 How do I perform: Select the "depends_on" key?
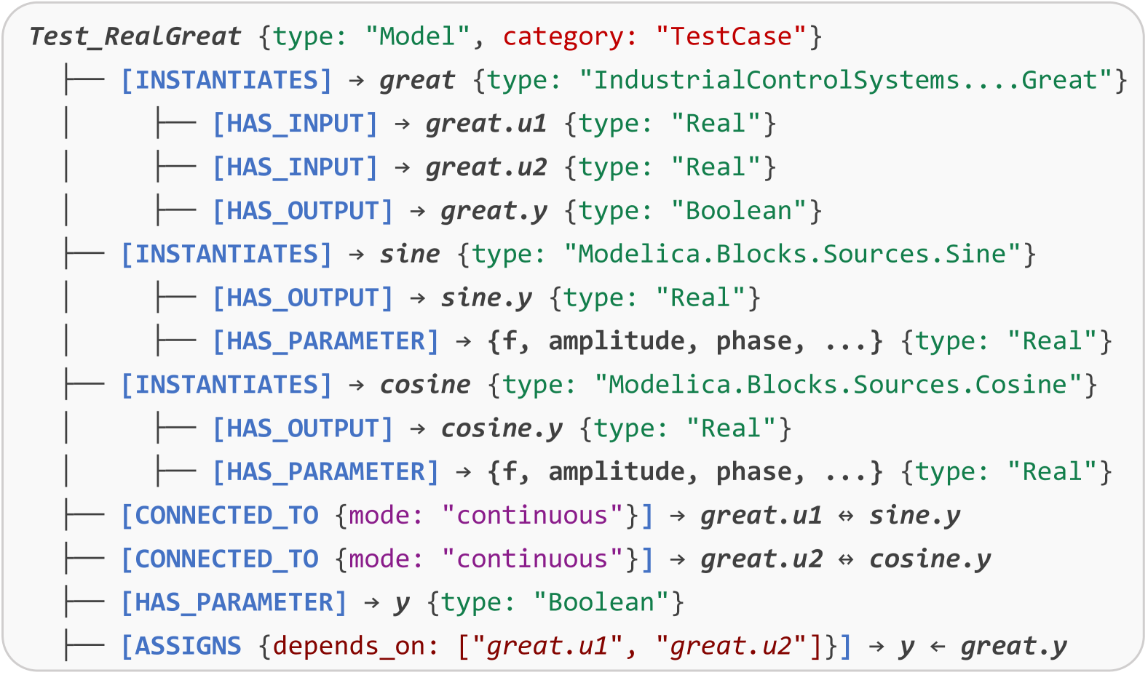click(x=349, y=647)
